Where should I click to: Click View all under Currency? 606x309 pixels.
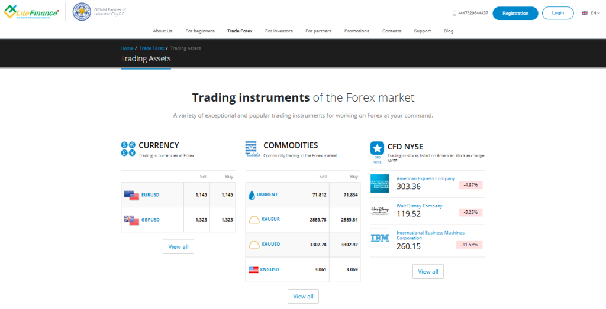(x=178, y=246)
